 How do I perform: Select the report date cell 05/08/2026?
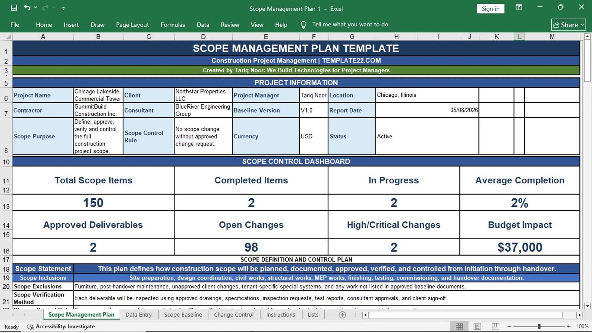[427, 110]
